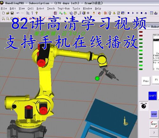Click the key-shaped toolbar icon
The height and width of the screenshot is (138, 159).
click(37, 13)
